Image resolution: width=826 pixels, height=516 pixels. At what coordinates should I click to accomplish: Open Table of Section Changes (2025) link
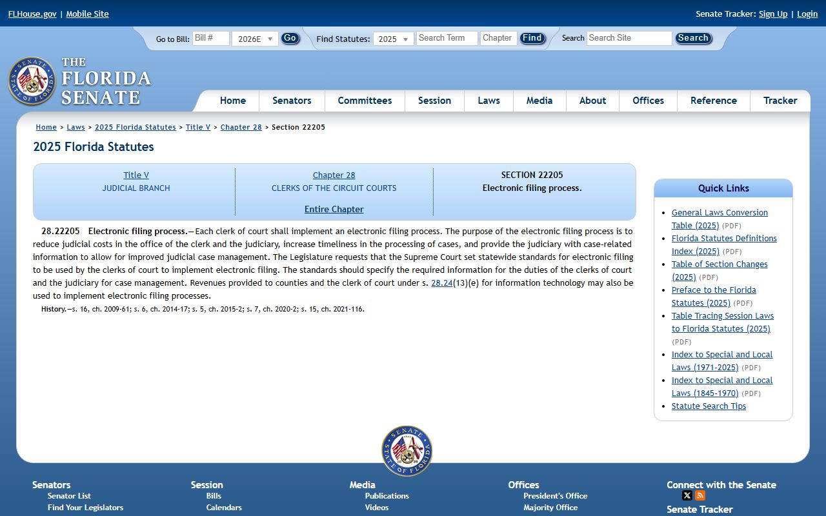(720, 270)
